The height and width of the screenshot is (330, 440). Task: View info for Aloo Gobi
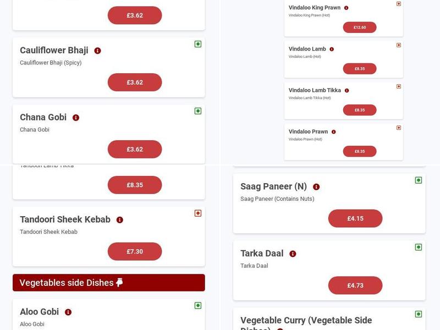tap(68, 312)
